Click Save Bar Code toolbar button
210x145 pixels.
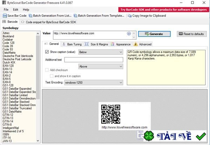click(x=15, y=16)
